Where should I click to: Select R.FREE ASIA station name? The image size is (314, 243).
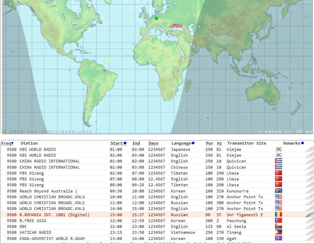(x=33, y=221)
